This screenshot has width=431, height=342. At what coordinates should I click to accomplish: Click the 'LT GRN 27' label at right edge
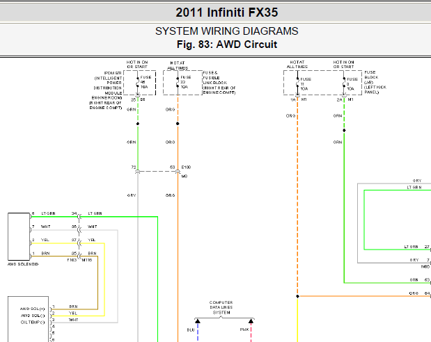417,247
